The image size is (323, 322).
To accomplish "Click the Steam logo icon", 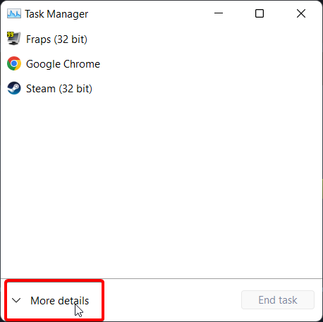I will click(14, 88).
